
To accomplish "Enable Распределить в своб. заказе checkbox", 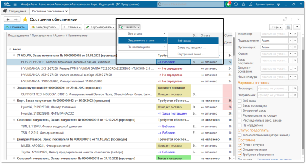I will [240, 120].
